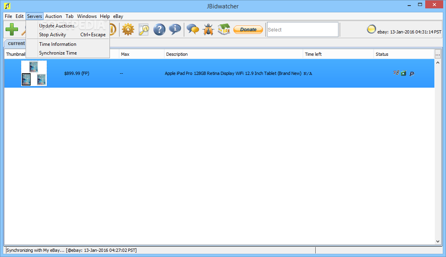Click the Synchronizing with My eBay status bar text

72,250
